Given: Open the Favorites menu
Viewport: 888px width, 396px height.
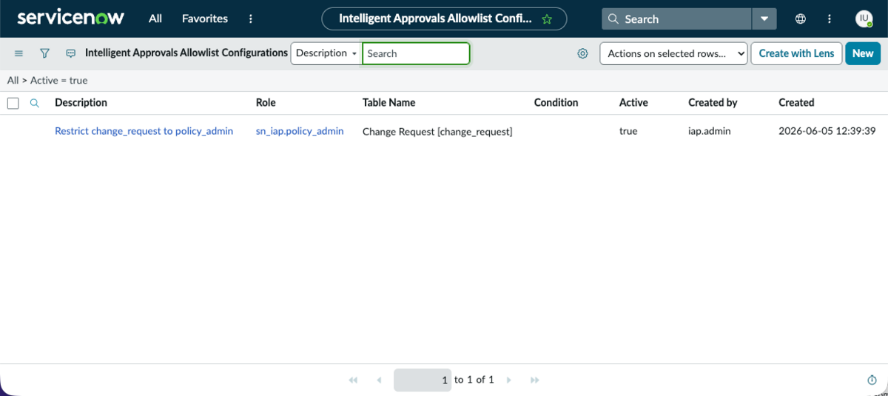Looking at the screenshot, I should pyautogui.click(x=205, y=19).
